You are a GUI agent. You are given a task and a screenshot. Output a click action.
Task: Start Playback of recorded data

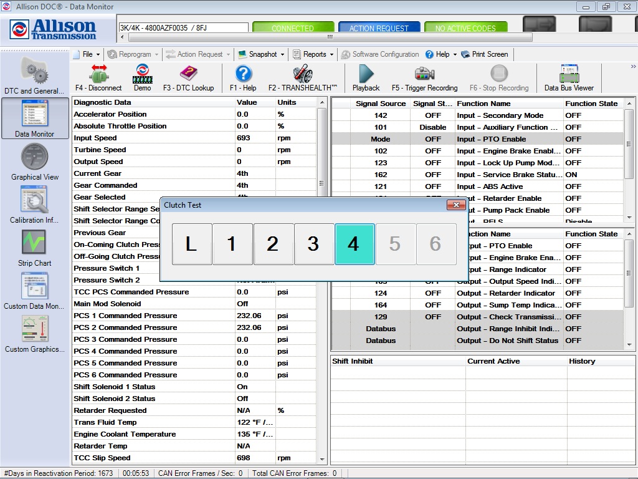click(x=366, y=78)
